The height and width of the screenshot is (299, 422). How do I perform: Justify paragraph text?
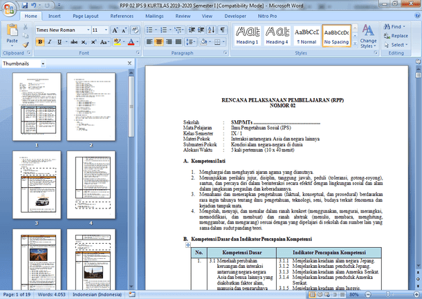[x=178, y=42]
